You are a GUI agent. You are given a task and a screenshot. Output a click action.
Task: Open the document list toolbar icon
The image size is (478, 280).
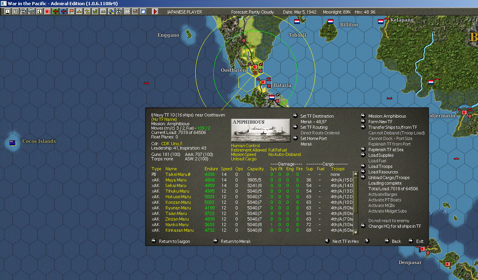(x=15, y=12)
